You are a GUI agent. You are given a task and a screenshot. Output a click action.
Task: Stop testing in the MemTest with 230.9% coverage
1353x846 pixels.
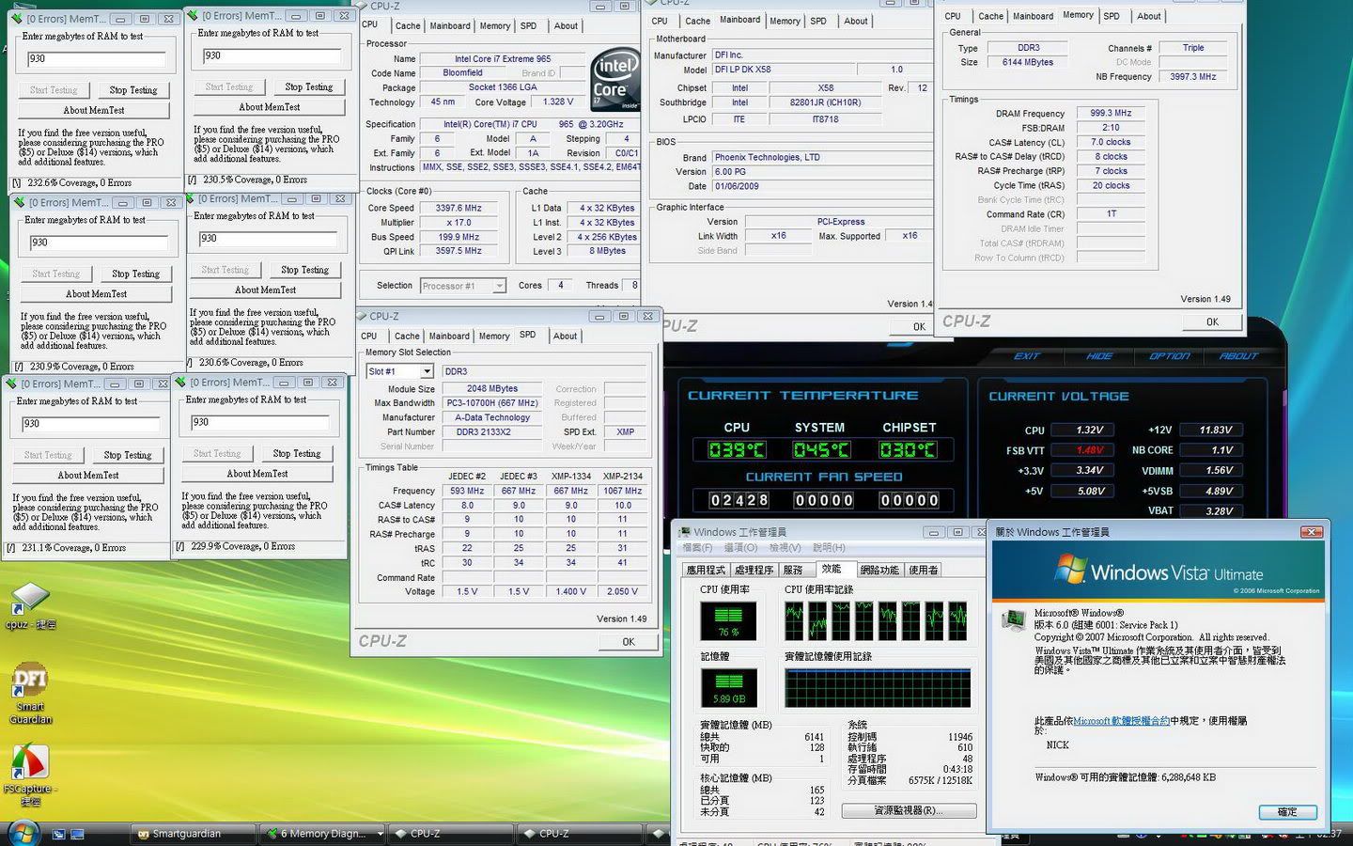[x=136, y=274]
